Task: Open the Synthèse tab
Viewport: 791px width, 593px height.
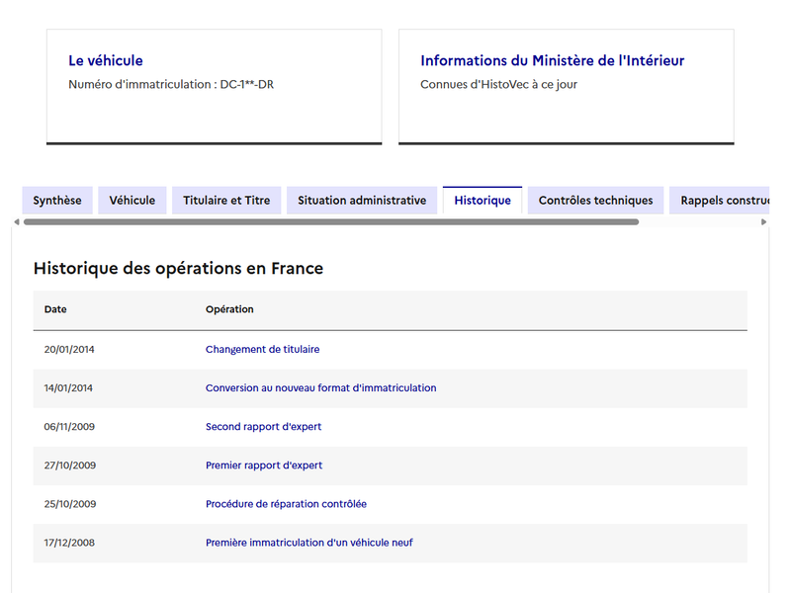Action: tap(57, 201)
